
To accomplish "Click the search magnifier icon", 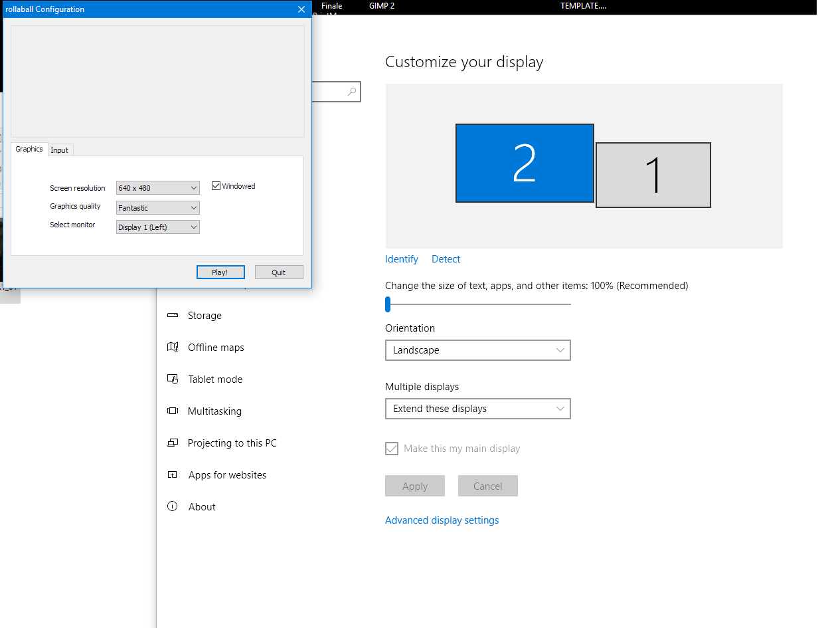I will coord(351,91).
